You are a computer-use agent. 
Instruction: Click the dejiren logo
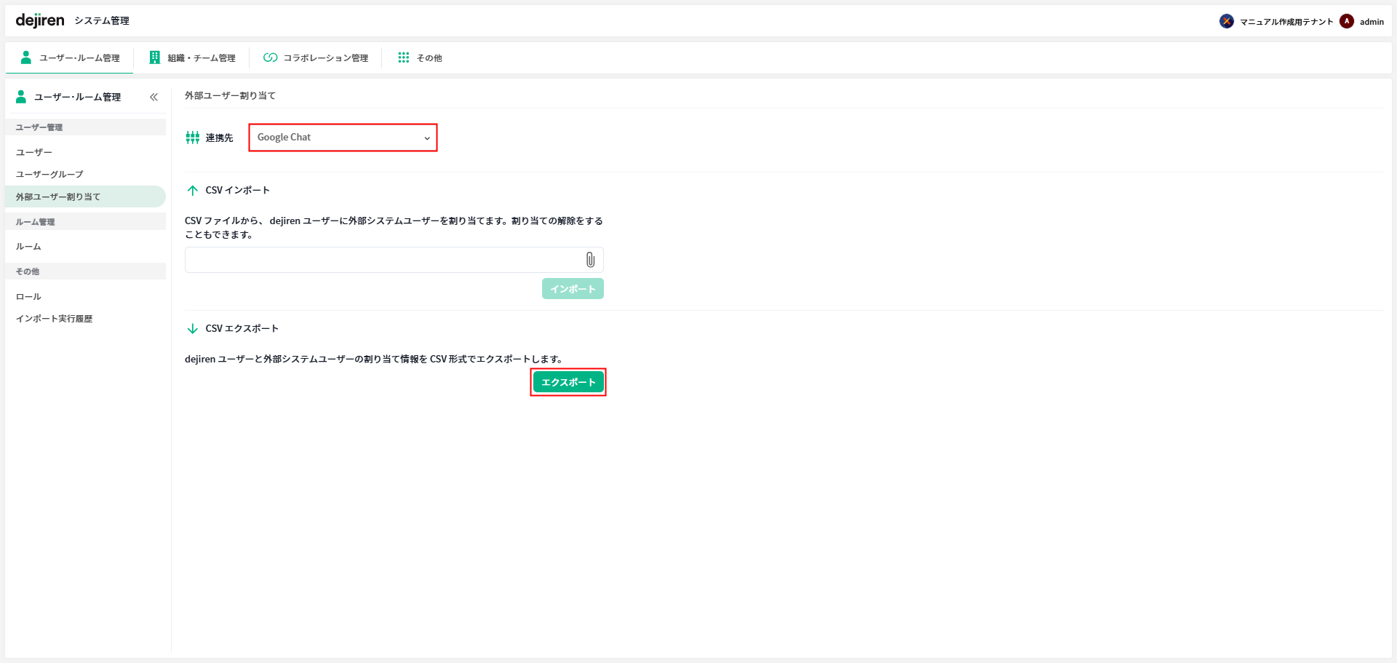point(40,20)
